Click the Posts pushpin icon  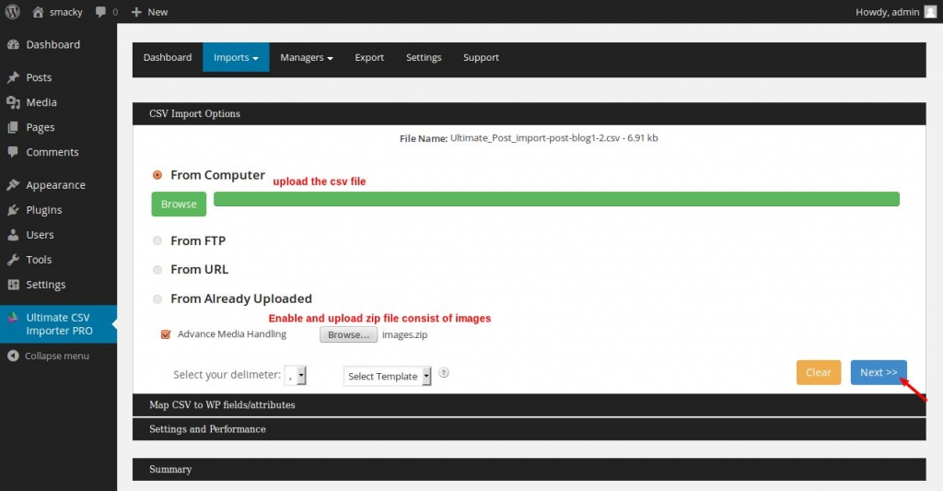pos(13,77)
